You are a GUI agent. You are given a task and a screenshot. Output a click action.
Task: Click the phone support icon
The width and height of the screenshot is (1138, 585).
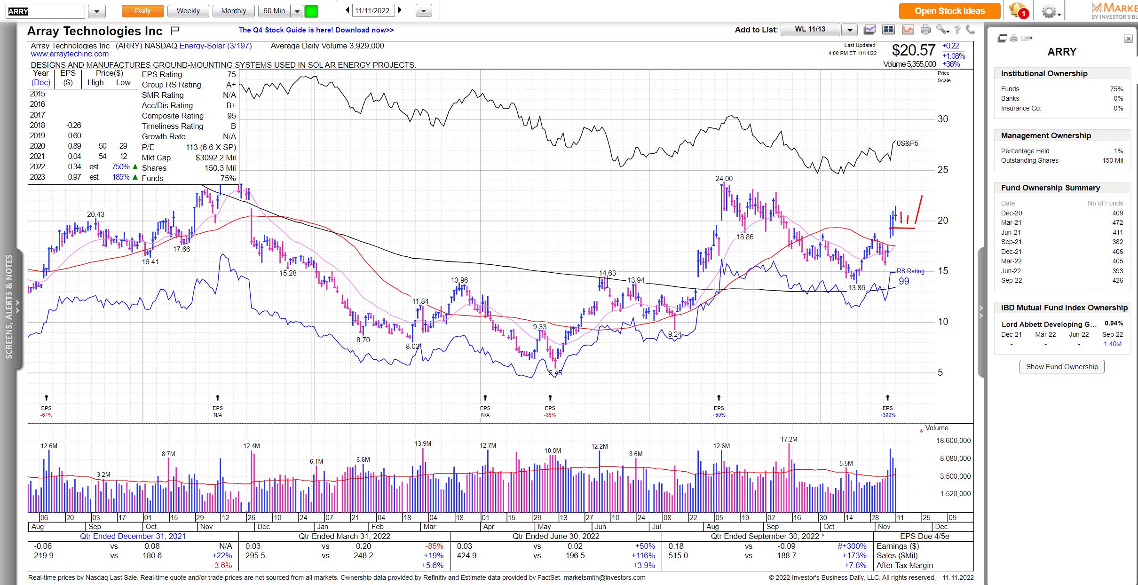(970, 30)
